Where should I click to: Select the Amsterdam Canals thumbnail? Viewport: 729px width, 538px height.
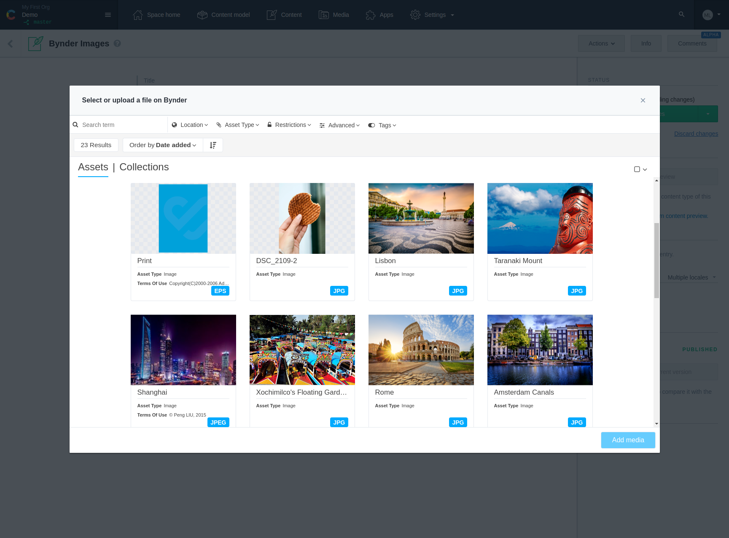540,350
